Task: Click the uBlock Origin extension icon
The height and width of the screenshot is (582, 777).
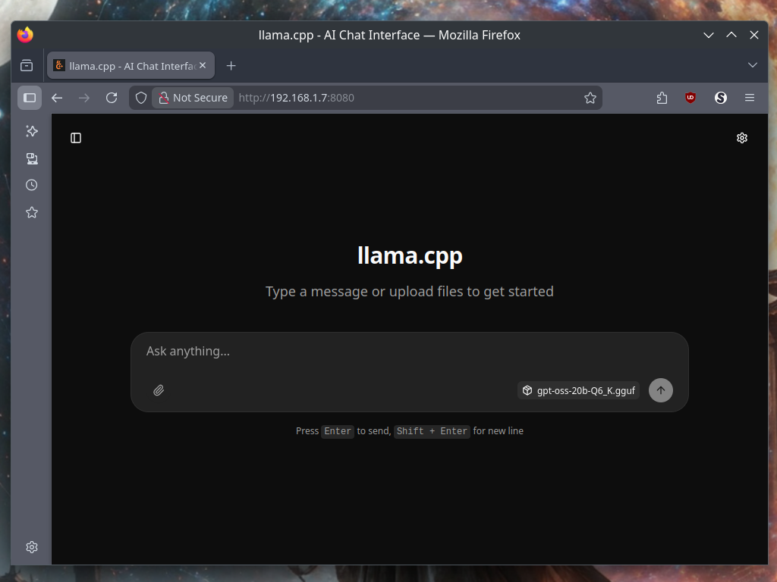Action: tap(690, 97)
